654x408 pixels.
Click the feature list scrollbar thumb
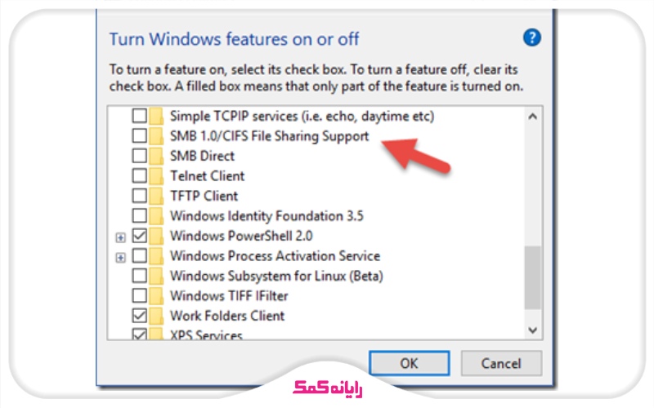pos(533,277)
